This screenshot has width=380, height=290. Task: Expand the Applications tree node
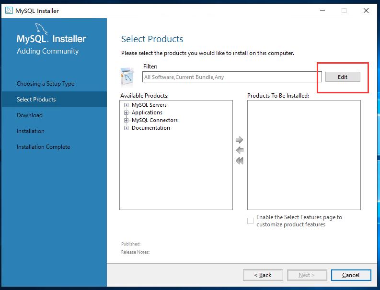coord(126,112)
